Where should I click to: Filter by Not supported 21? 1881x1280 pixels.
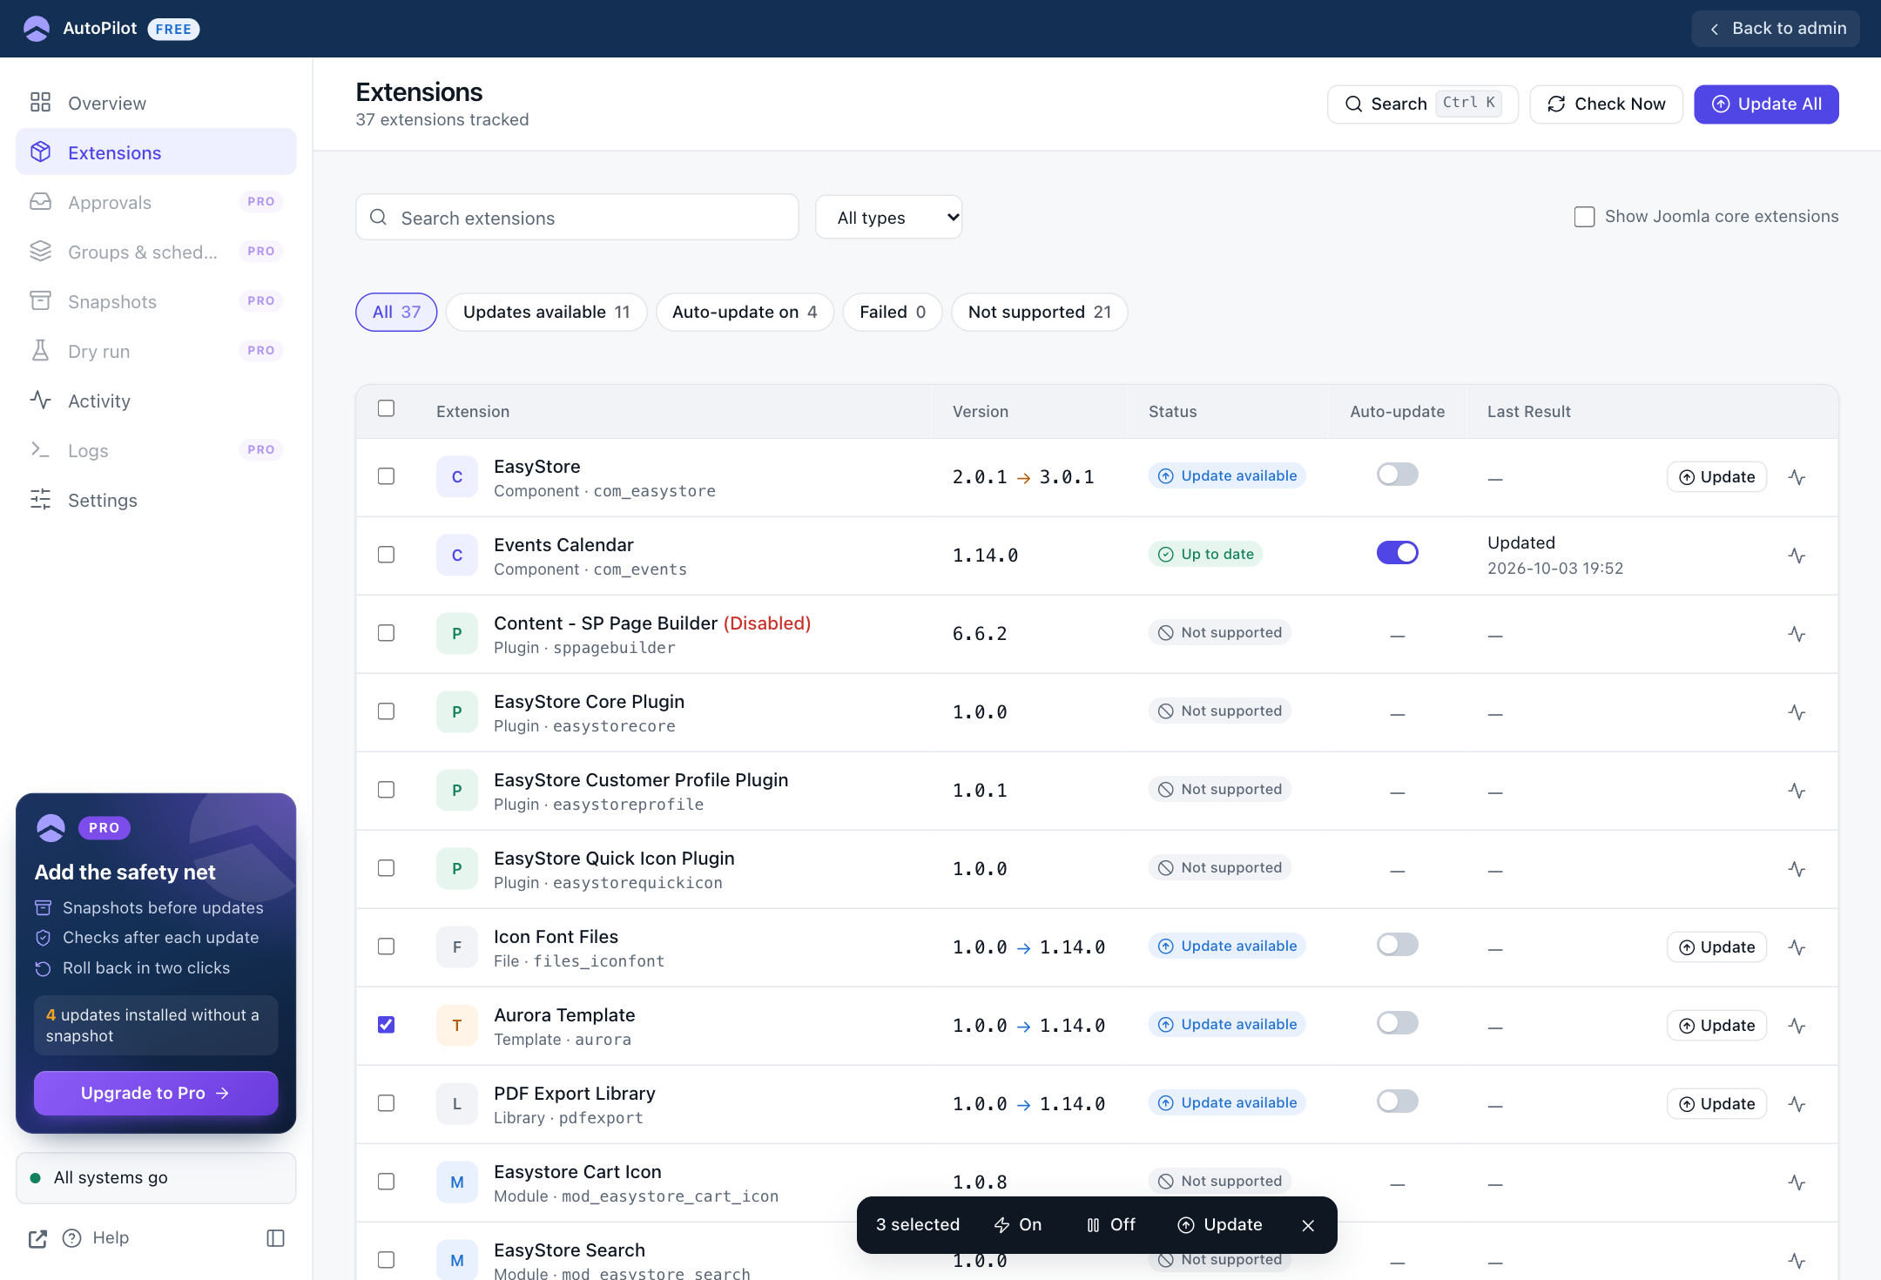pyautogui.click(x=1040, y=312)
